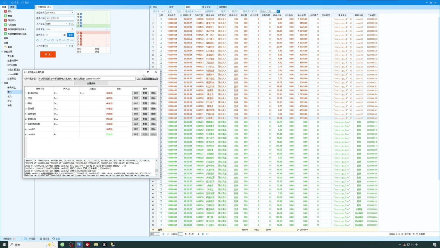Open the 选择账号 account dropdown
The width and height of the screenshot is (440, 248).
72,13
